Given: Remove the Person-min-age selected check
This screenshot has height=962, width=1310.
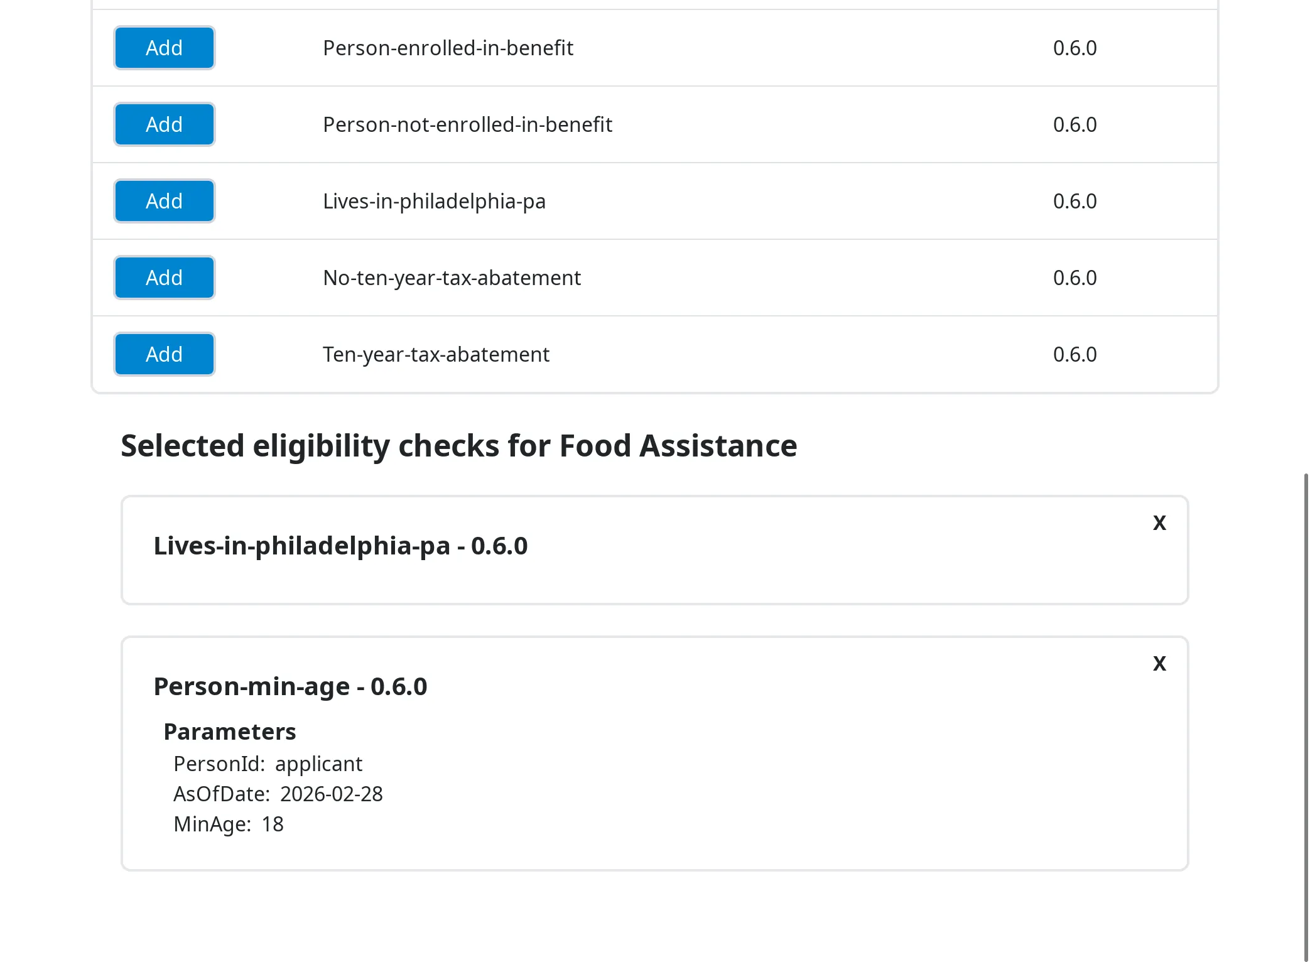Looking at the screenshot, I should click(1159, 663).
